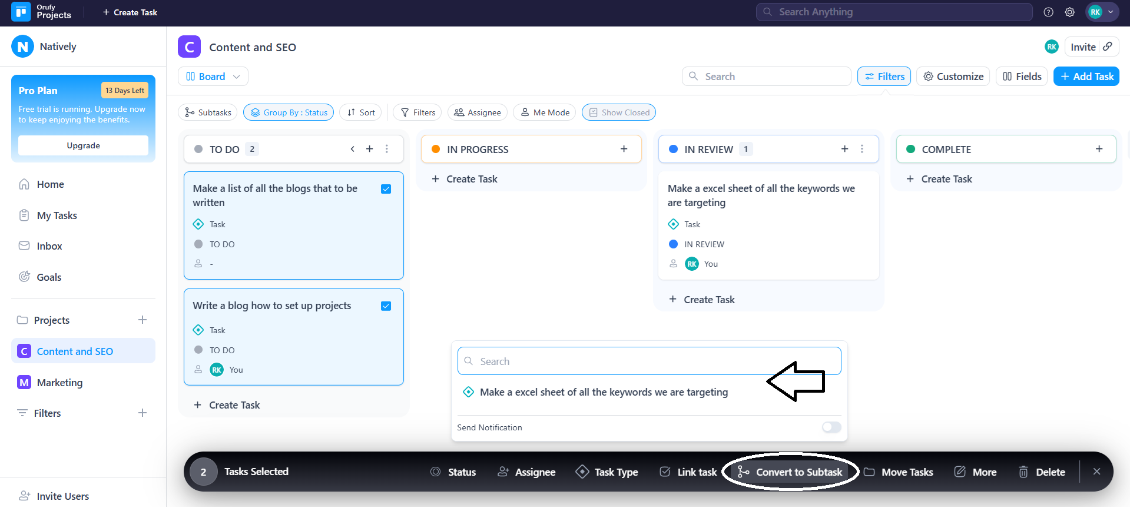Open the Marketing project in sidebar
This screenshot has height=511, width=1130.
(x=59, y=383)
